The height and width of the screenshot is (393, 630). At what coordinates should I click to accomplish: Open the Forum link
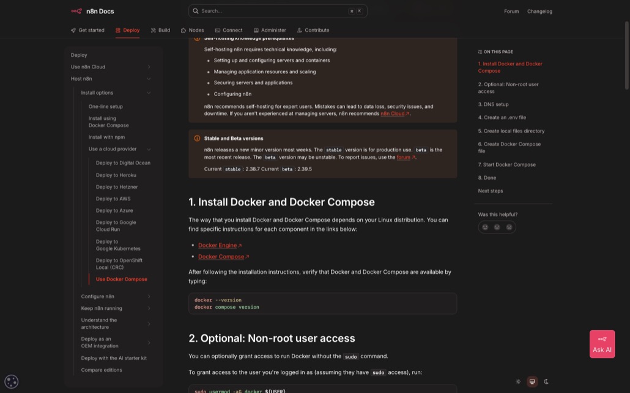(511, 12)
